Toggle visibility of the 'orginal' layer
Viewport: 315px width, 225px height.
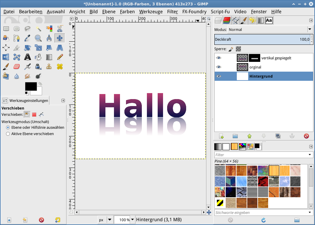coord(219,67)
